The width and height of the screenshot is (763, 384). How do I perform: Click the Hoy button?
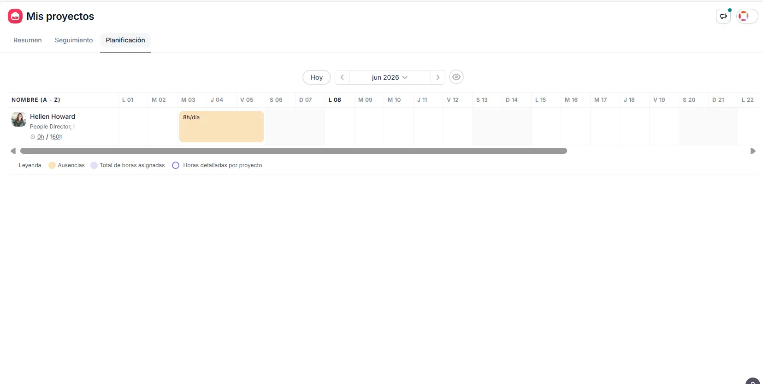(x=317, y=77)
